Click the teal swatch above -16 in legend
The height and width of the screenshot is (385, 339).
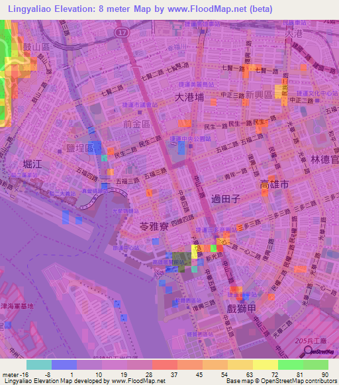39,364
